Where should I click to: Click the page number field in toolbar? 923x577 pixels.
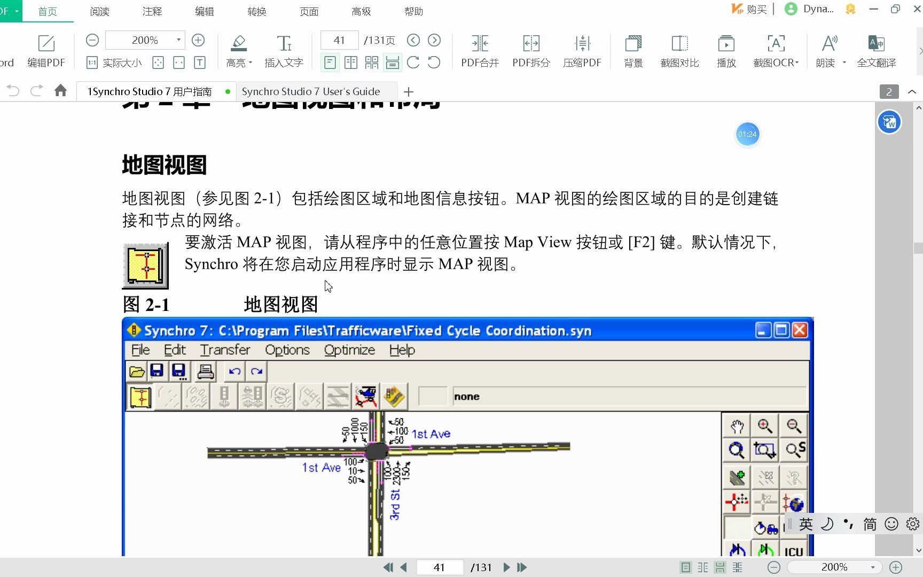point(340,40)
